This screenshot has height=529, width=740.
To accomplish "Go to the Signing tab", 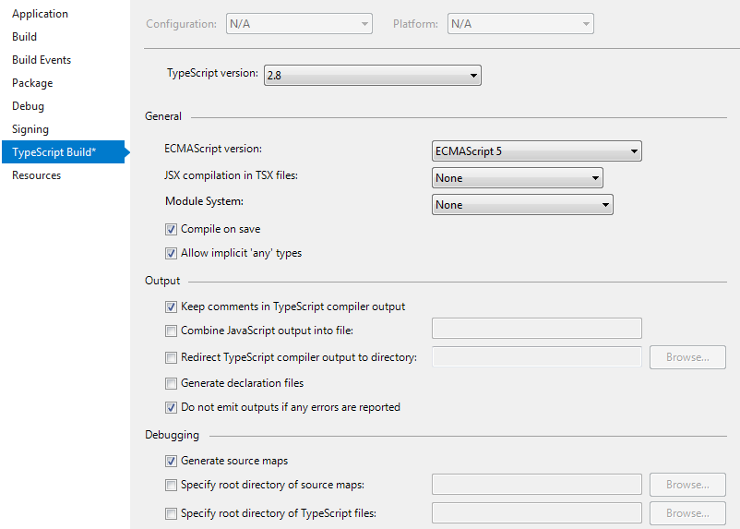I will pos(30,129).
